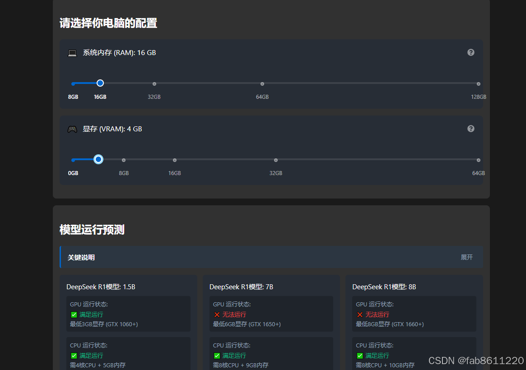Click green check icon in 1.5B GPU status

tap(74, 314)
